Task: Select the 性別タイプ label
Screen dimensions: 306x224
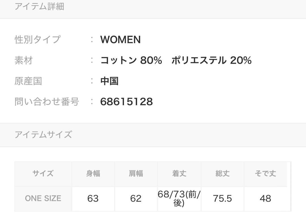Action: pos(37,40)
